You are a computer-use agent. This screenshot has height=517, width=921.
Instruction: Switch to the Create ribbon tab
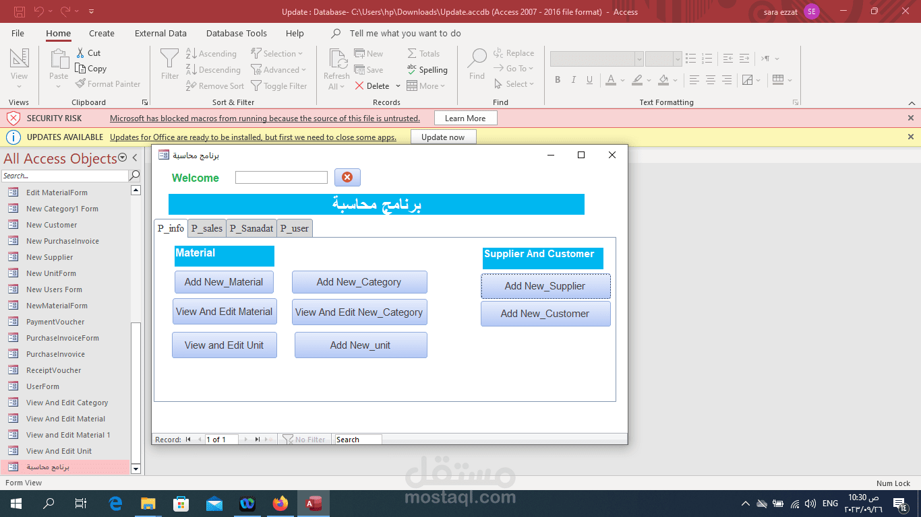[102, 33]
